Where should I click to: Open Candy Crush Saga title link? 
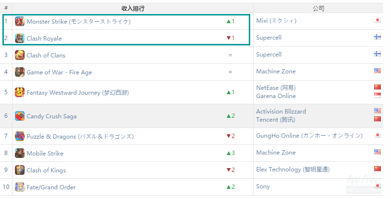point(52,116)
